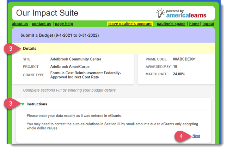Click the America Learns lightbulb logo icon
This screenshot has height=150, width=227.
pyautogui.click(x=161, y=13)
